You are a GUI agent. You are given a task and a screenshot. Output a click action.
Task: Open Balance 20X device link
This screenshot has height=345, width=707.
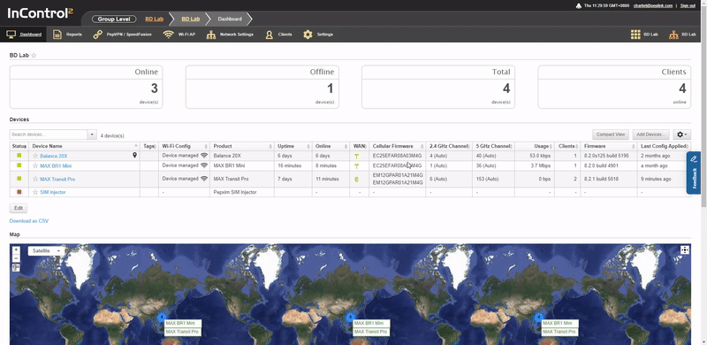coord(54,157)
